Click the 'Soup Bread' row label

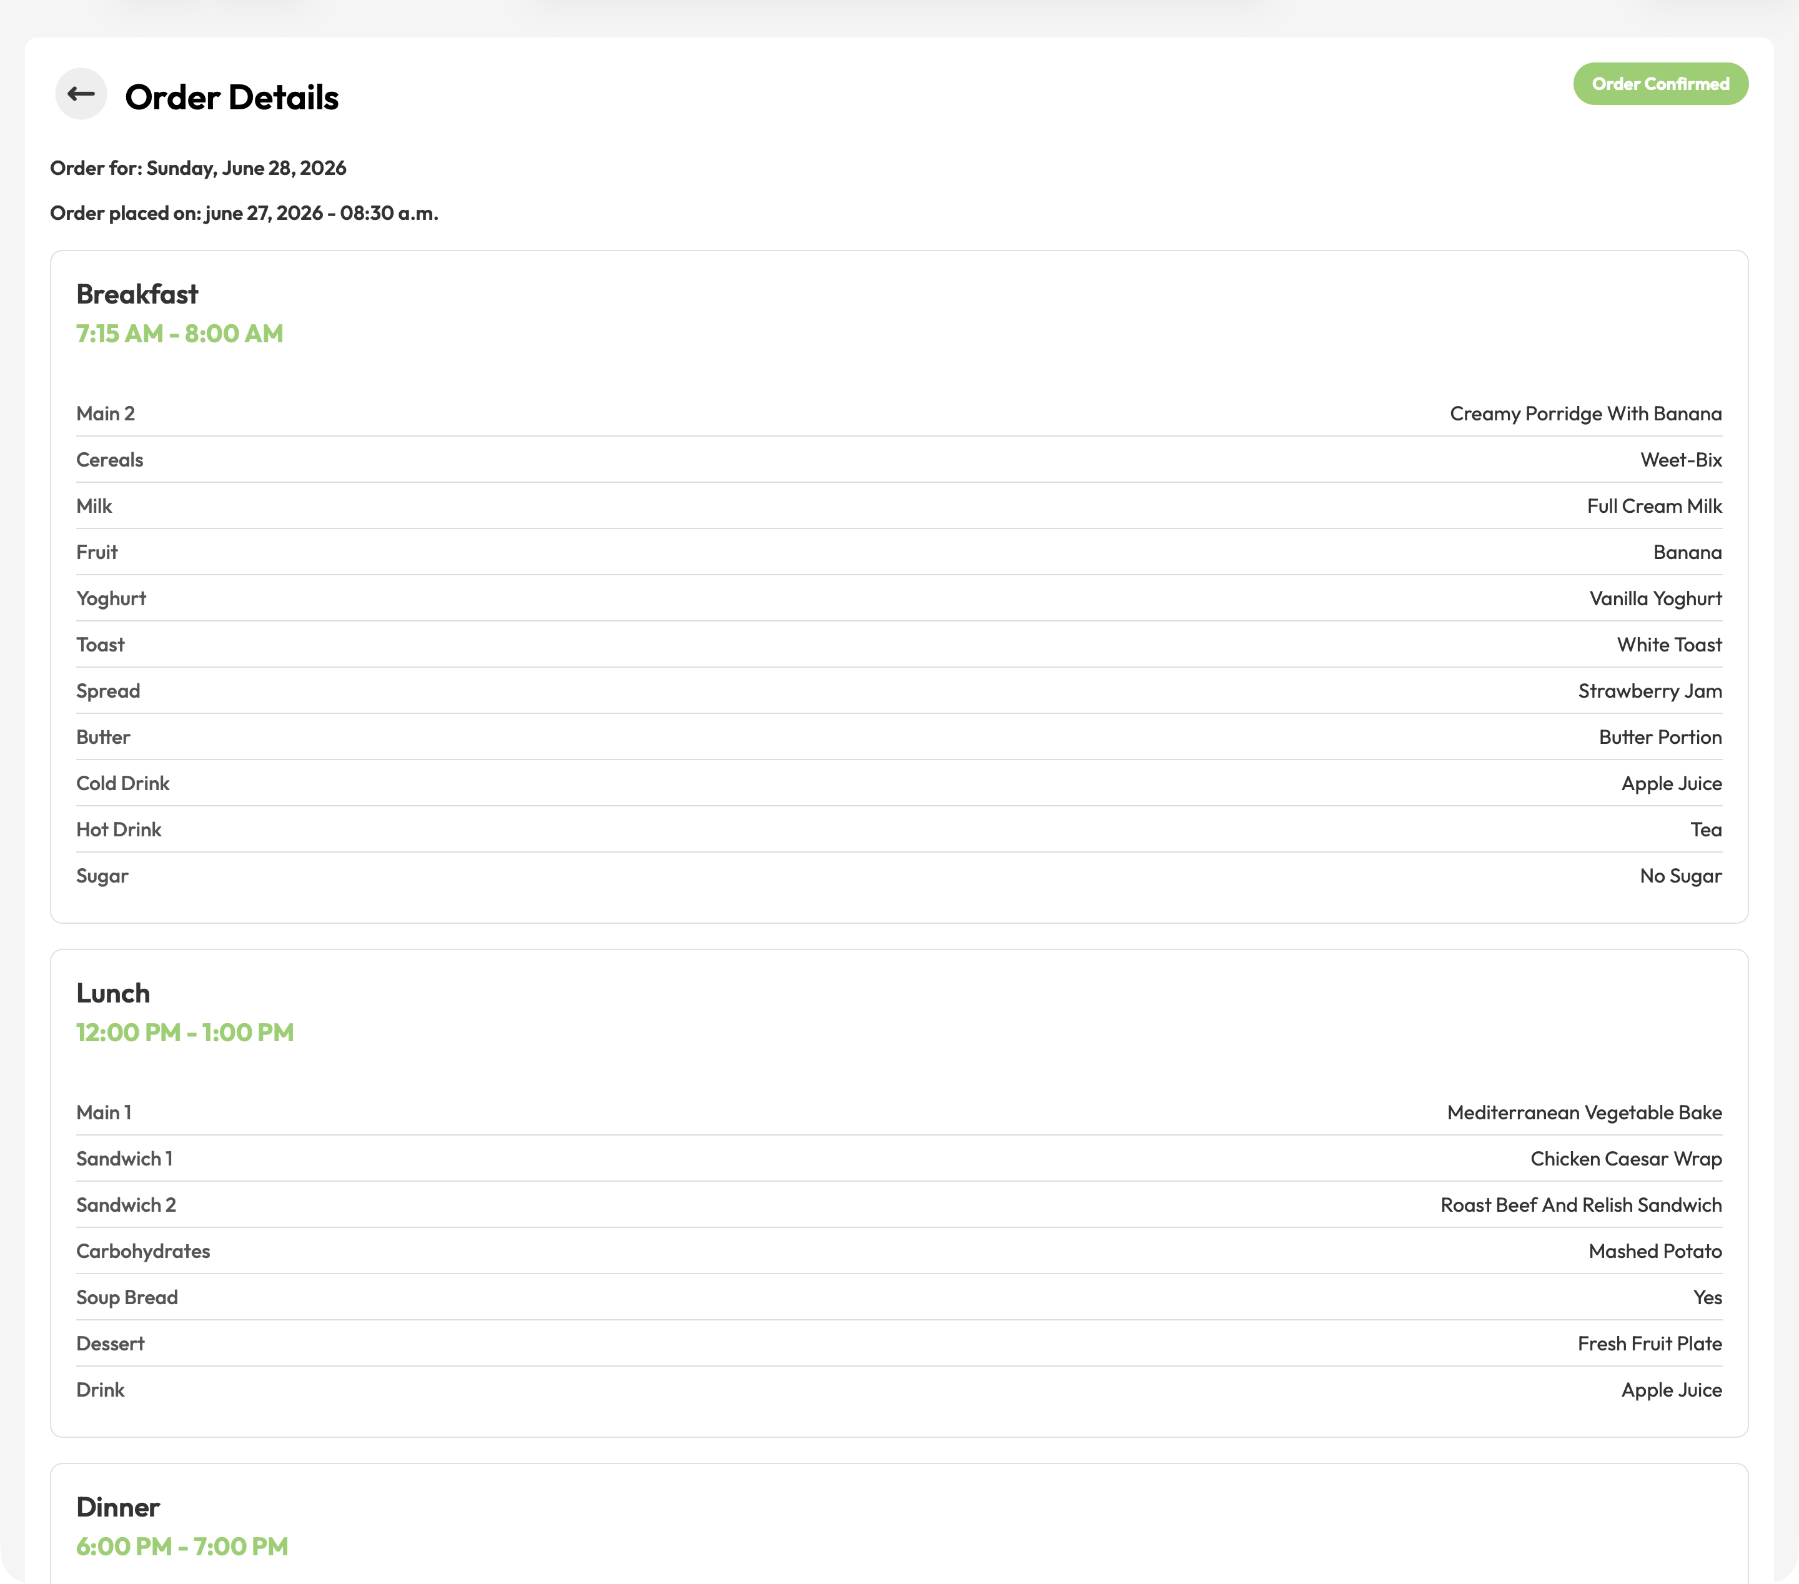pyautogui.click(x=127, y=1297)
